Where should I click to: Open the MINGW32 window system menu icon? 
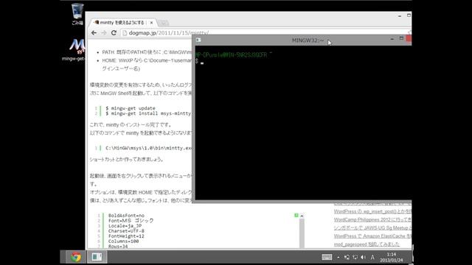coord(198,40)
